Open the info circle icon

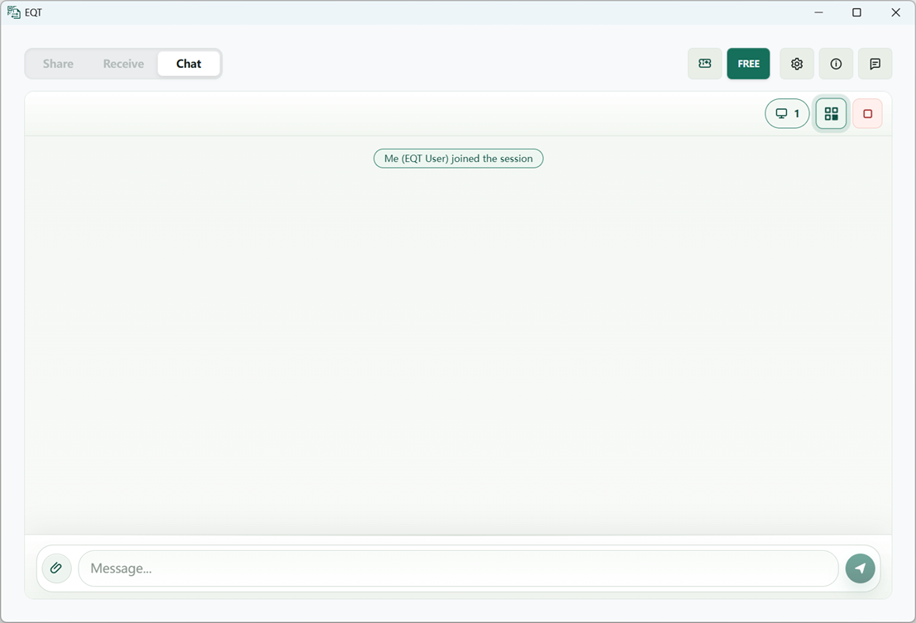(x=836, y=64)
